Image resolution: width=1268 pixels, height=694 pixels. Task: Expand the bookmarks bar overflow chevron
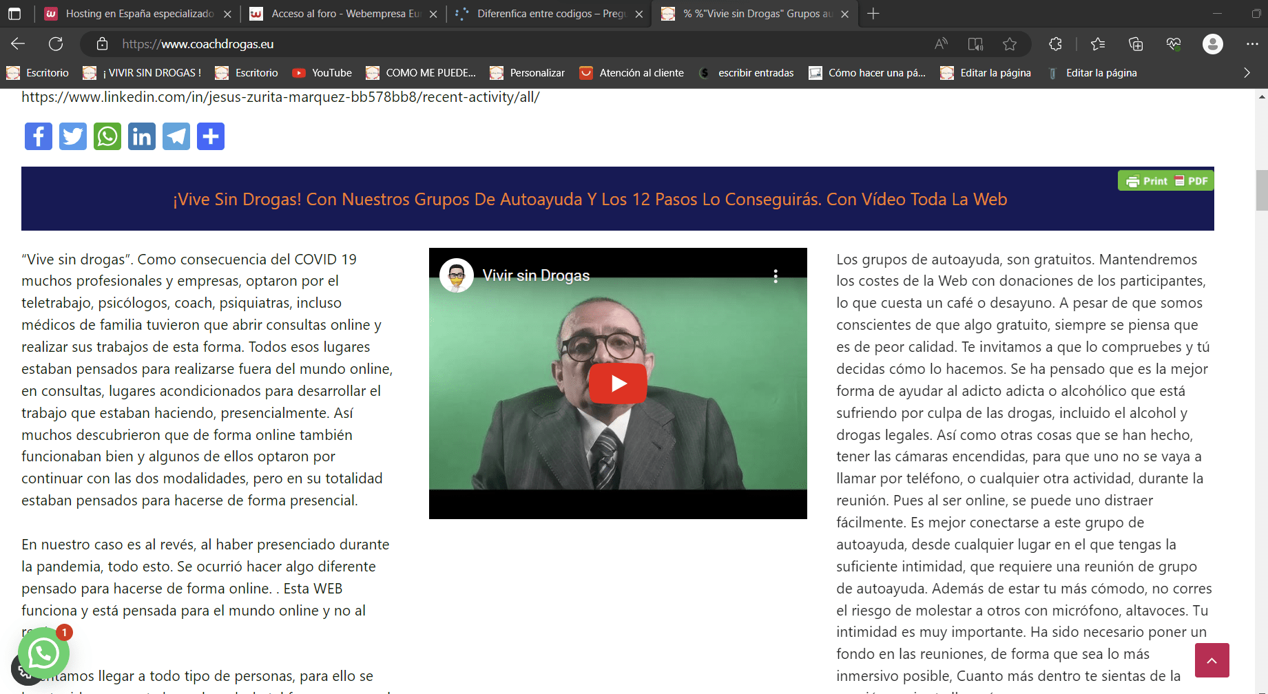[1247, 73]
